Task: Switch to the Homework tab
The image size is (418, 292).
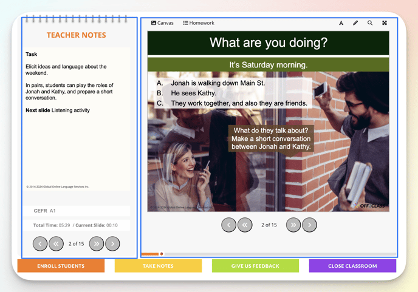Action: (x=199, y=23)
